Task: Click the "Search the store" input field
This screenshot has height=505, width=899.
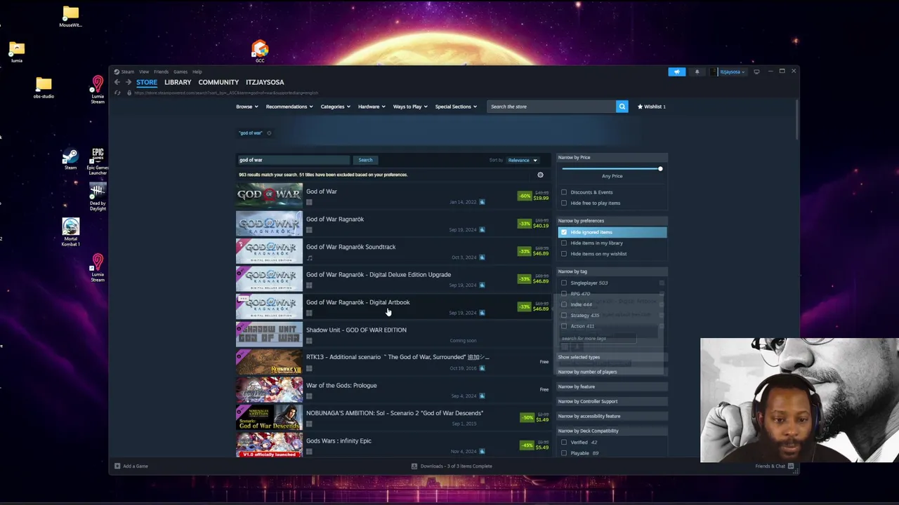Action: tap(551, 107)
